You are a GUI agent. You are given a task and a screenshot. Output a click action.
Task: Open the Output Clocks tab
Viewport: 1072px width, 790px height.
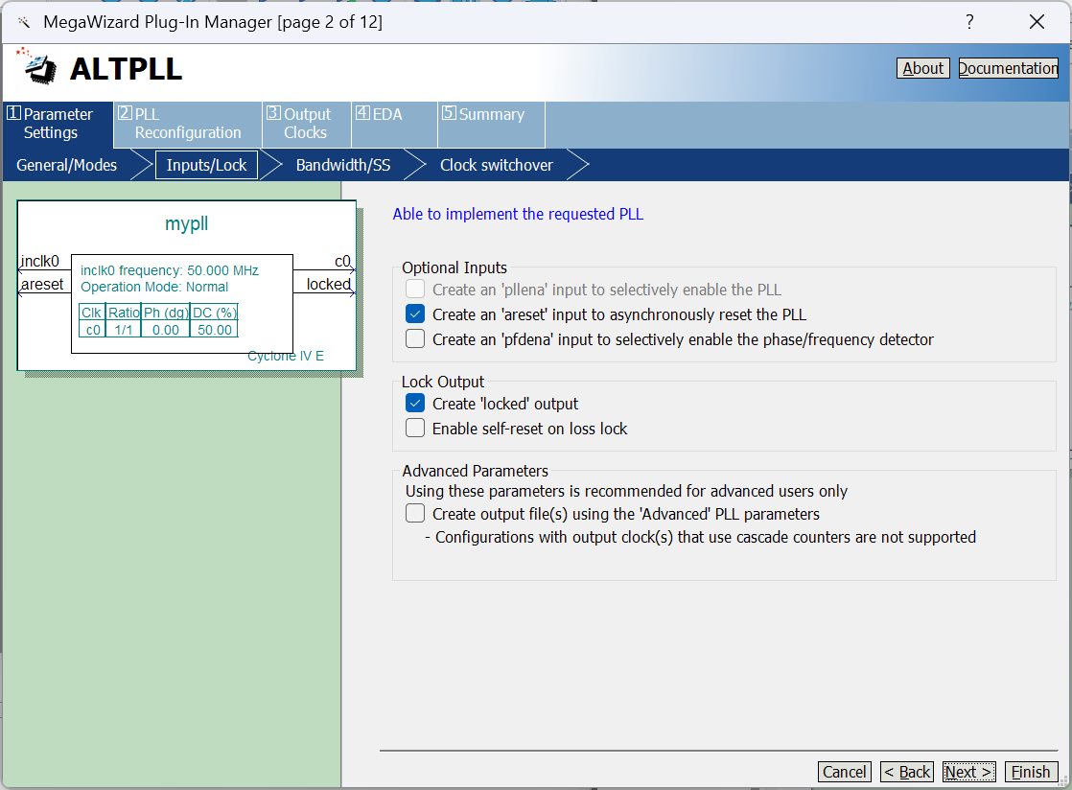(306, 124)
